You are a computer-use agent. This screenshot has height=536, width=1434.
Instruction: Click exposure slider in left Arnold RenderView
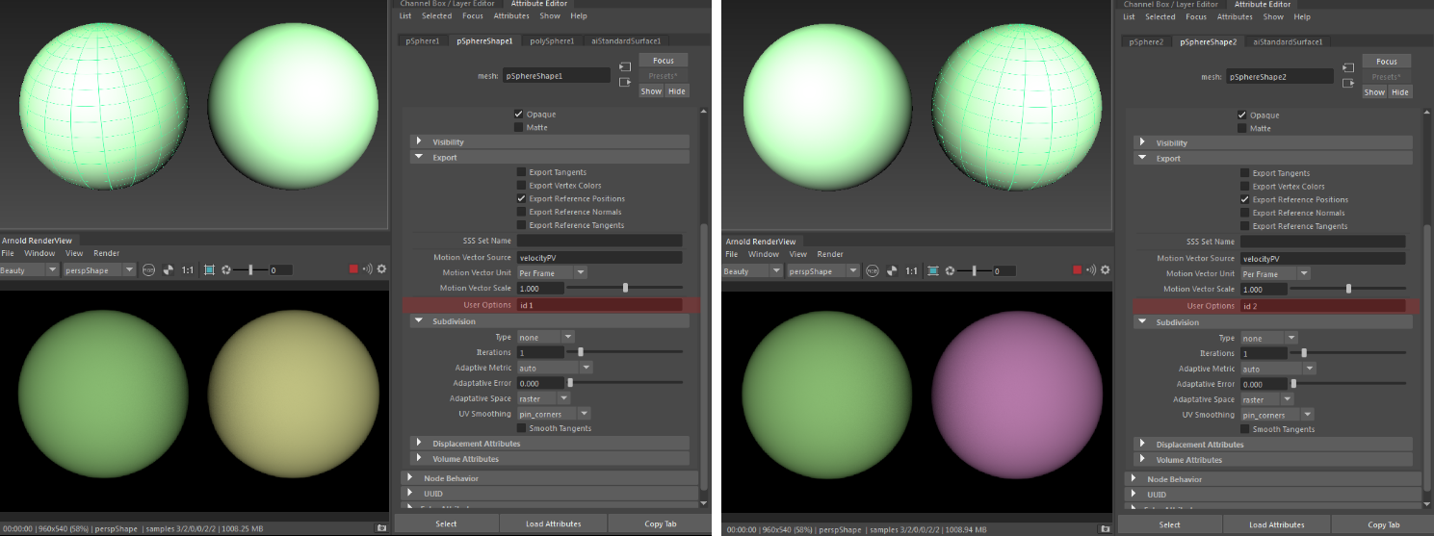click(250, 270)
